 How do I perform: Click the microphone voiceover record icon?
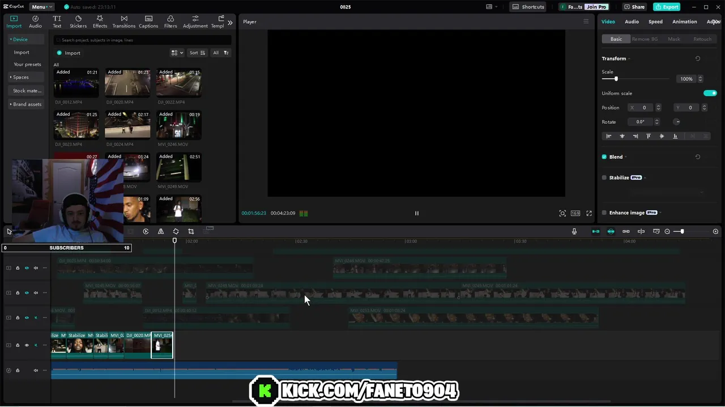click(574, 231)
